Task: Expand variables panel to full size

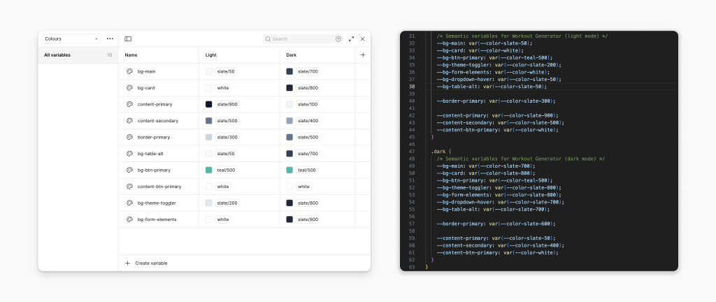Action: (351, 39)
